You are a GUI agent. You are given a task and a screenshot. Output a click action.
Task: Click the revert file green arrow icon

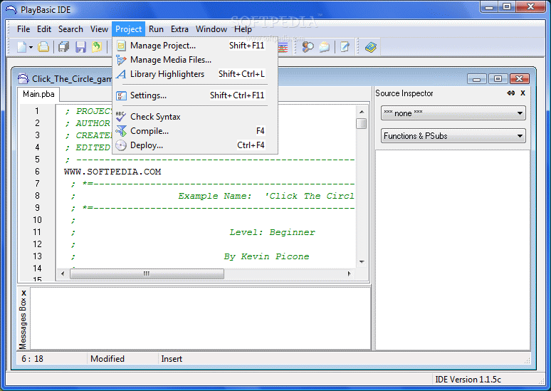tap(97, 47)
